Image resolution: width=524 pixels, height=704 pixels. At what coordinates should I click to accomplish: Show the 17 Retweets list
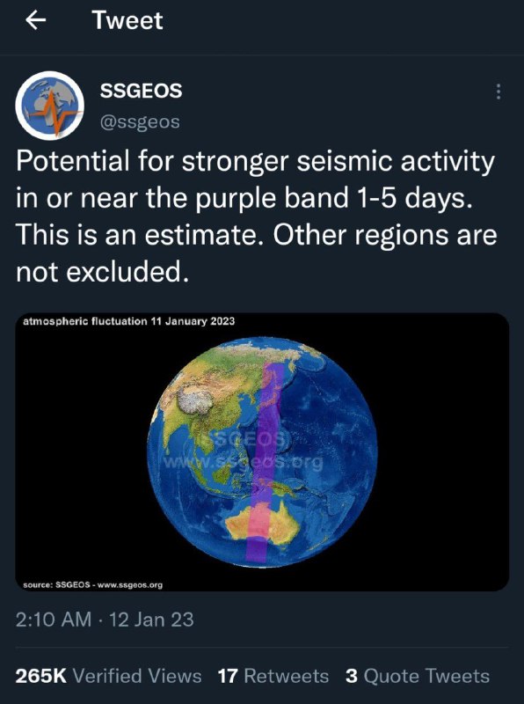[273, 676]
